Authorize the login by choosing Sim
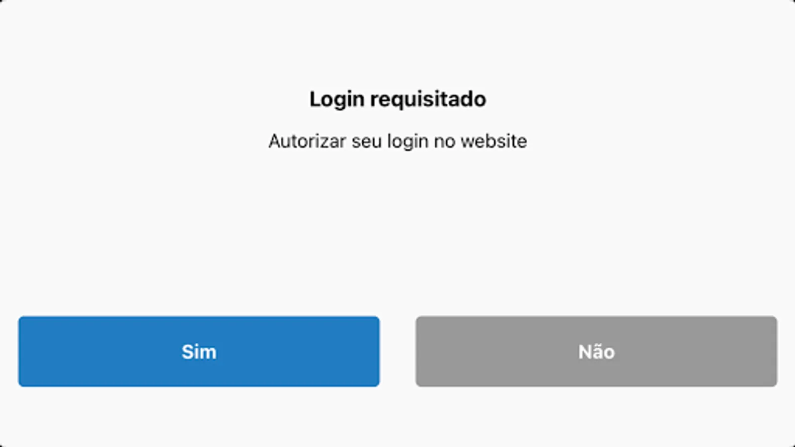Screen dimensions: 795x447 coord(199,351)
